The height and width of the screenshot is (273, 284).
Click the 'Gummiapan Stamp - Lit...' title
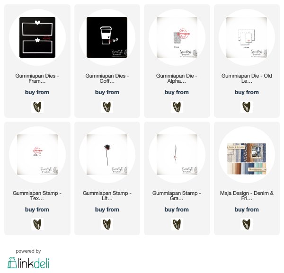[x=107, y=195]
